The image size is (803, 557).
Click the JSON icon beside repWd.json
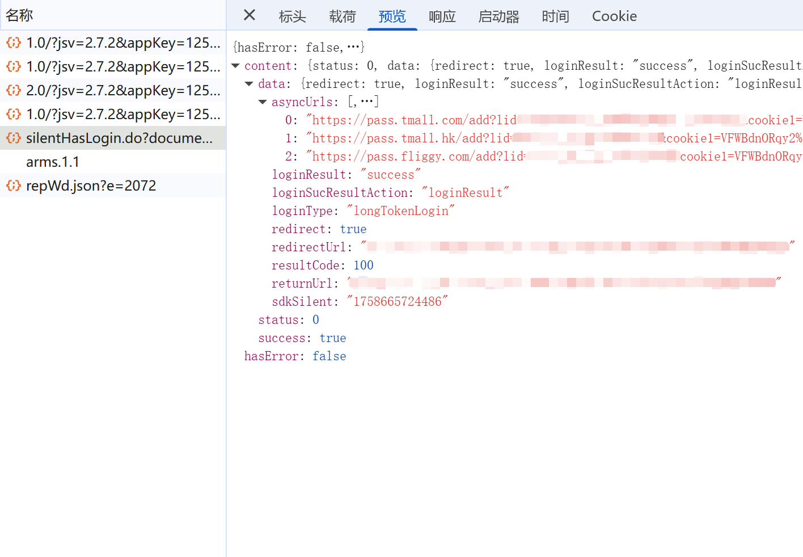(x=14, y=185)
